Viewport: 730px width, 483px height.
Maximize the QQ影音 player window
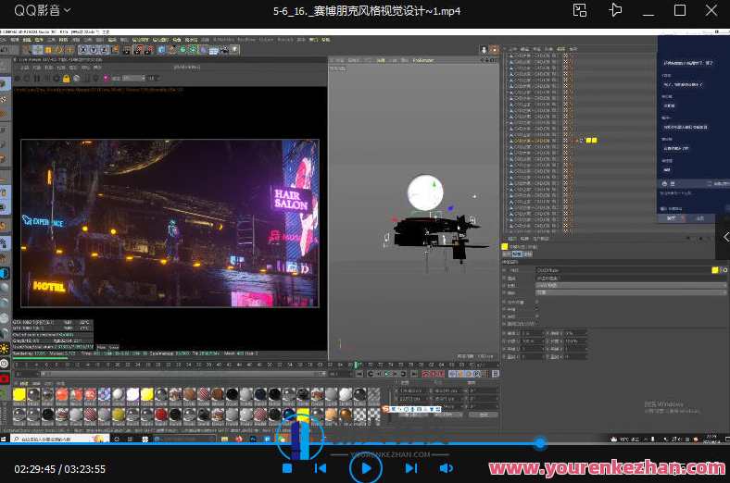click(680, 10)
